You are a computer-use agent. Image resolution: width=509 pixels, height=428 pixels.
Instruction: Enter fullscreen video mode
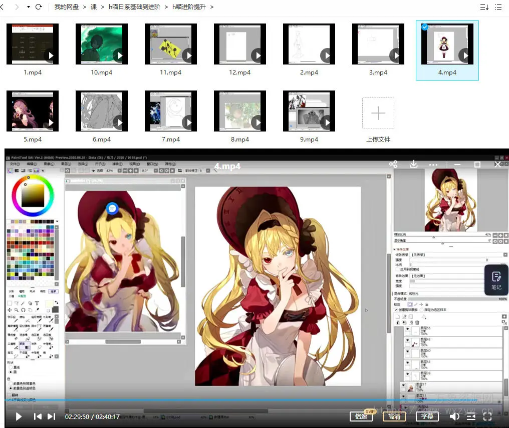click(x=487, y=416)
